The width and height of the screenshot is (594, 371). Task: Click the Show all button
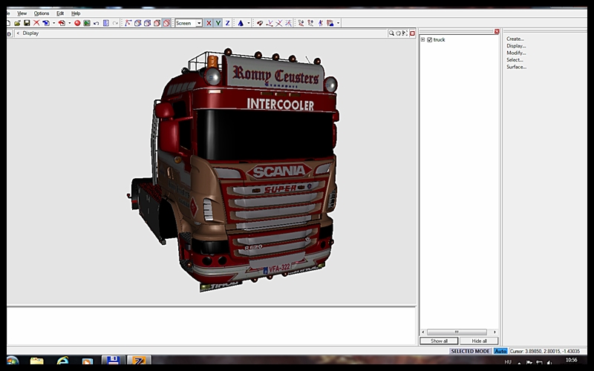pos(439,341)
